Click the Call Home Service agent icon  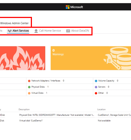36,31
